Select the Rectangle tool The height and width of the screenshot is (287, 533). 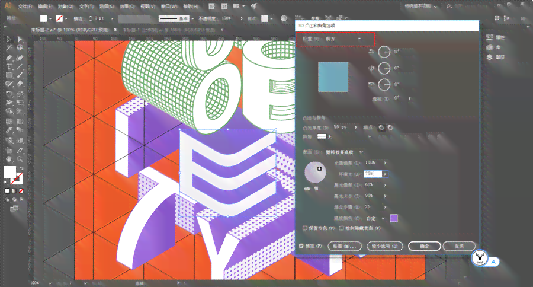(9, 75)
